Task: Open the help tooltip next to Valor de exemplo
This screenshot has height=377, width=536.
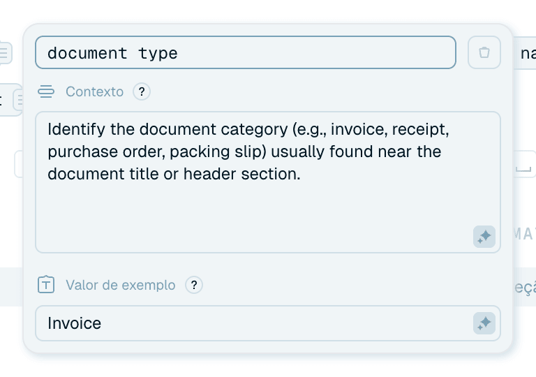Action: point(194,285)
